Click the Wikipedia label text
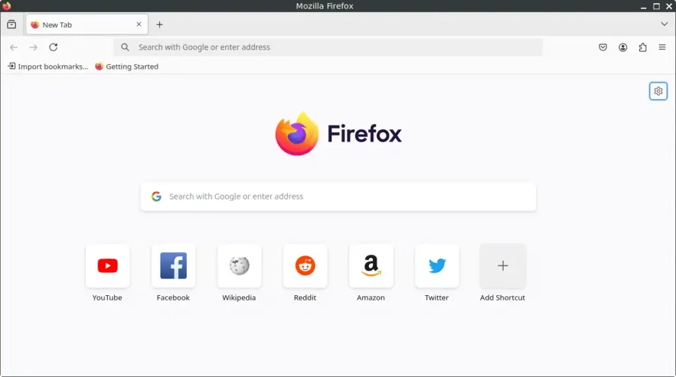The width and height of the screenshot is (676, 377). tap(239, 298)
